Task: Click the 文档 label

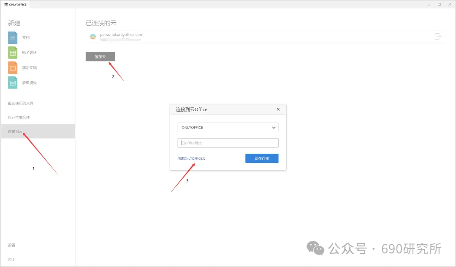Action: tap(26, 38)
